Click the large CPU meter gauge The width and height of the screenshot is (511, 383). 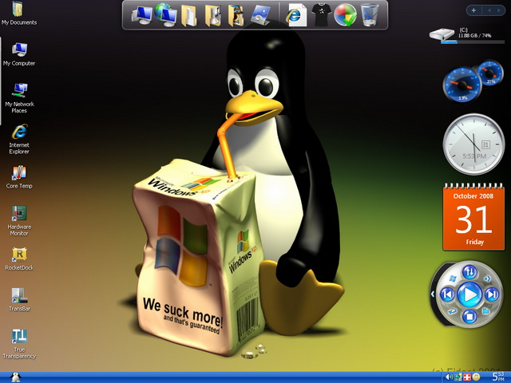tap(462, 85)
